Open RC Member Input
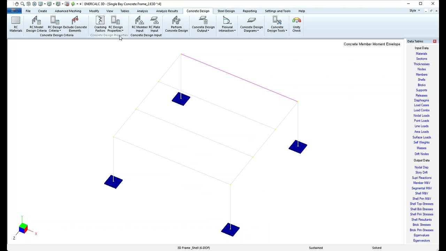The height and width of the screenshot is (251, 446). (x=139, y=24)
